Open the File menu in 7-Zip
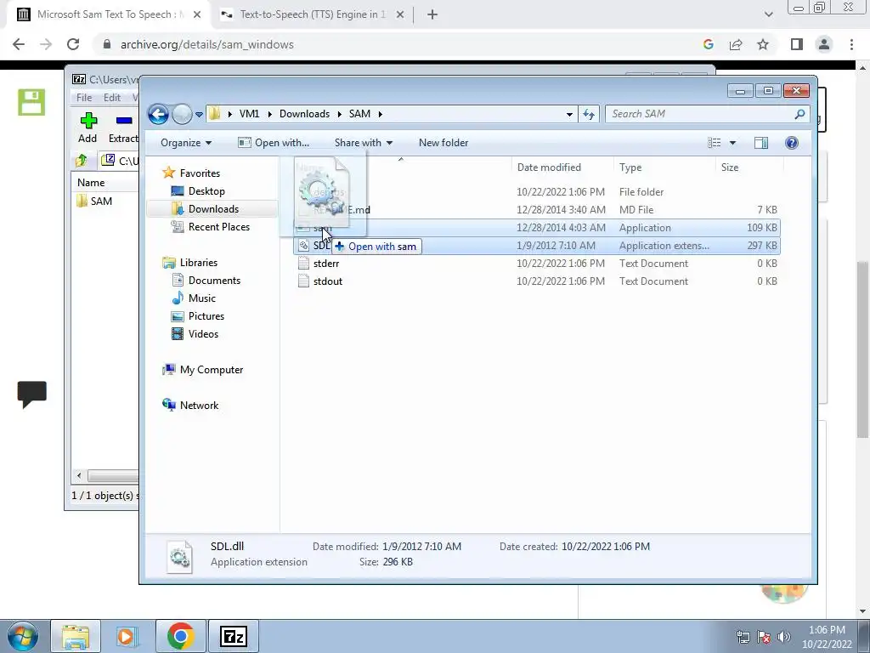 (x=84, y=97)
